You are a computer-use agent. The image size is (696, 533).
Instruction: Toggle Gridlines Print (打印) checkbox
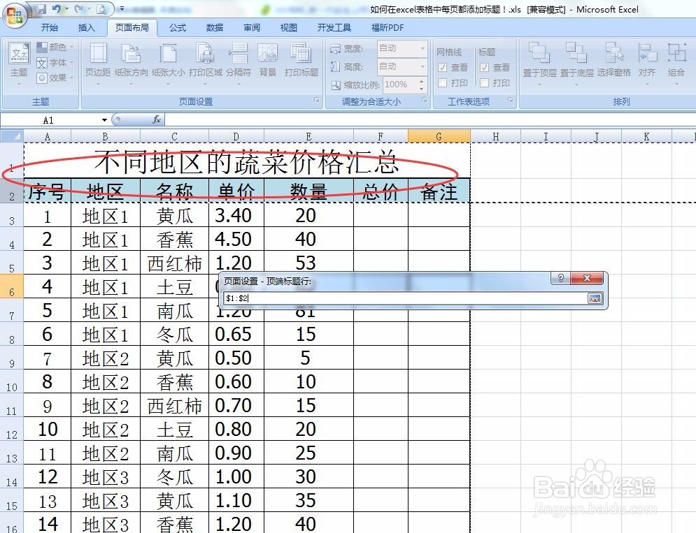click(x=442, y=82)
